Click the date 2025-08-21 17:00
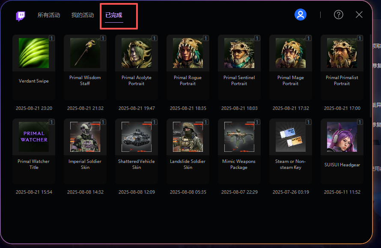 (x=342, y=108)
